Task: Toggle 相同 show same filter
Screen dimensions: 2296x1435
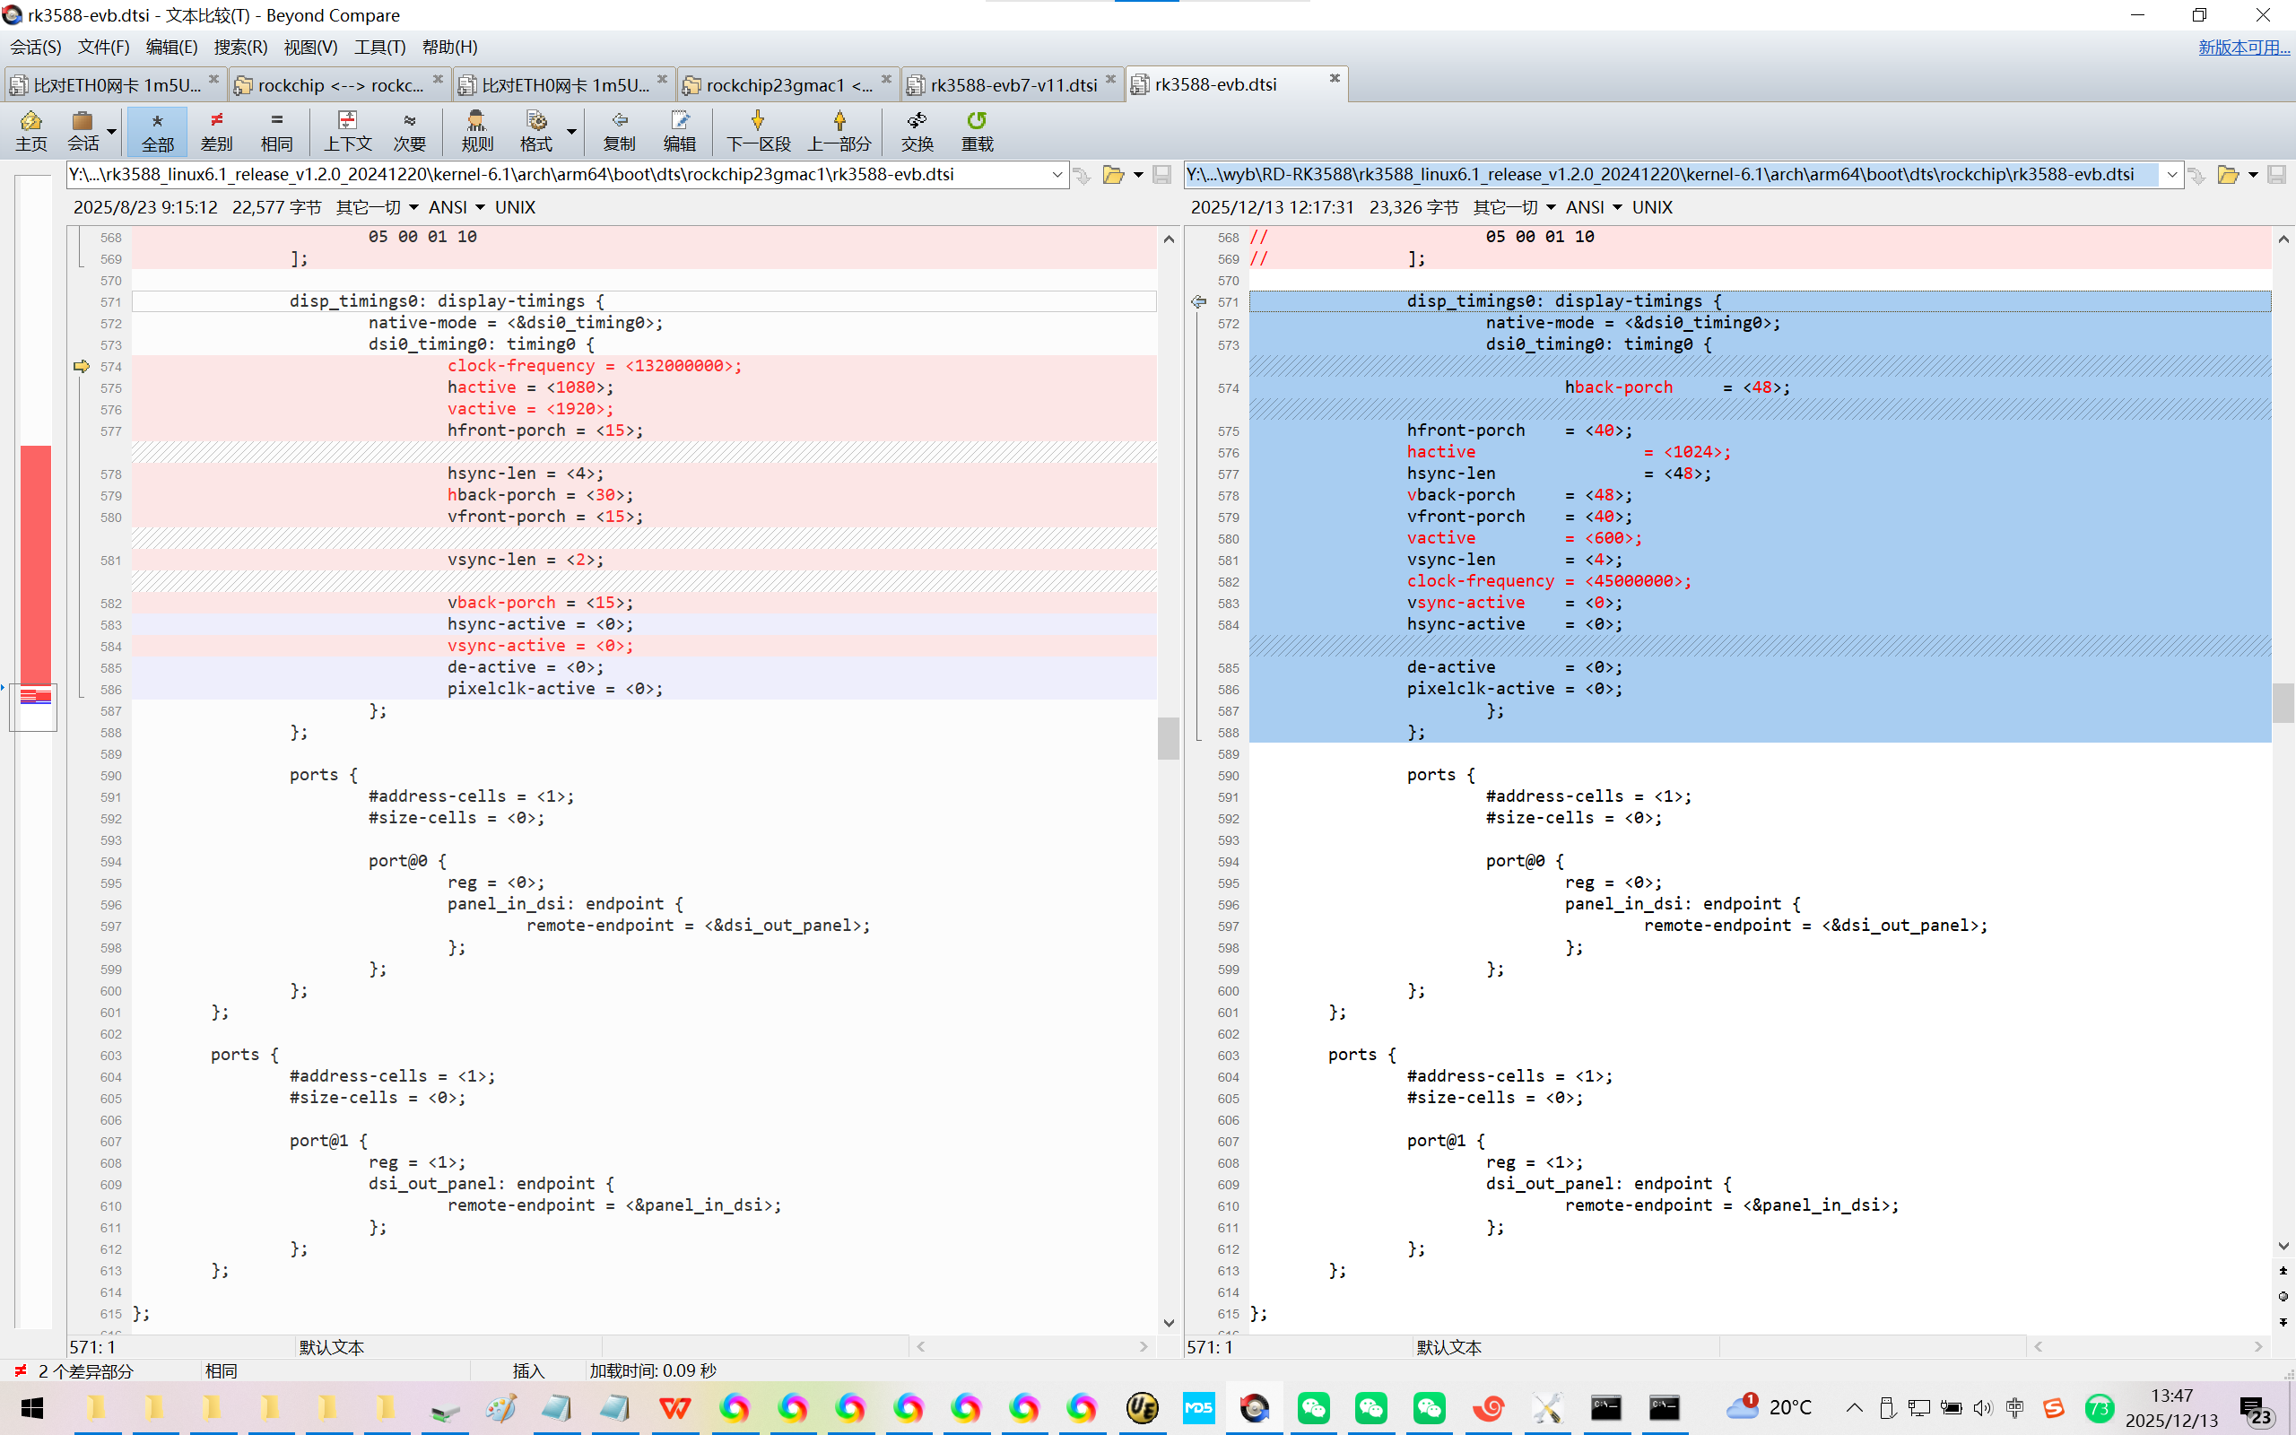Action: pyautogui.click(x=276, y=130)
